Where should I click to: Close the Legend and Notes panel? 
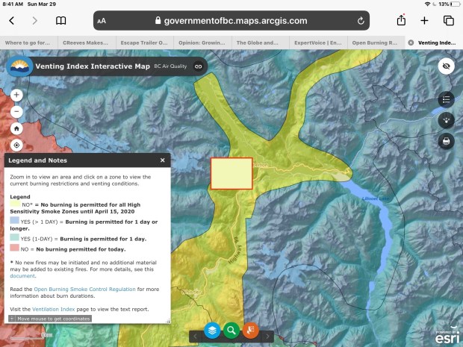(162, 160)
